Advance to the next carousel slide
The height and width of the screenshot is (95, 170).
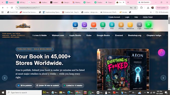coord(163,78)
